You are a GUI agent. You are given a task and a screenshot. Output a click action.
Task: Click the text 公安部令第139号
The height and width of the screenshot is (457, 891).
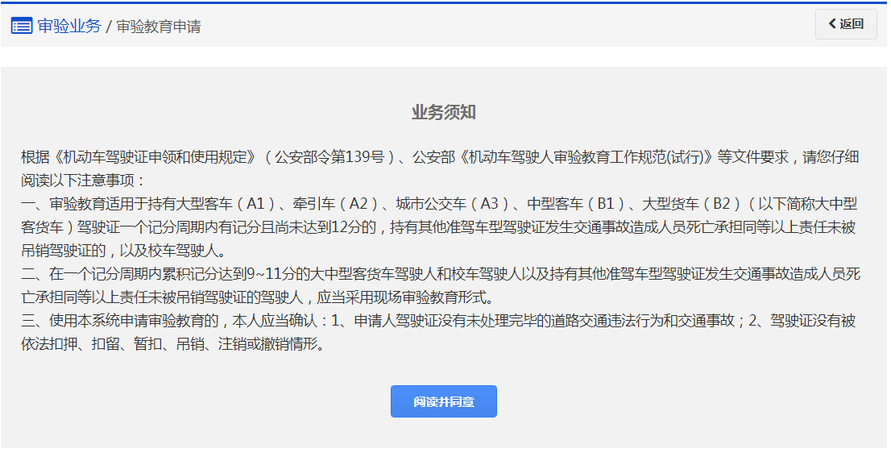point(330,157)
